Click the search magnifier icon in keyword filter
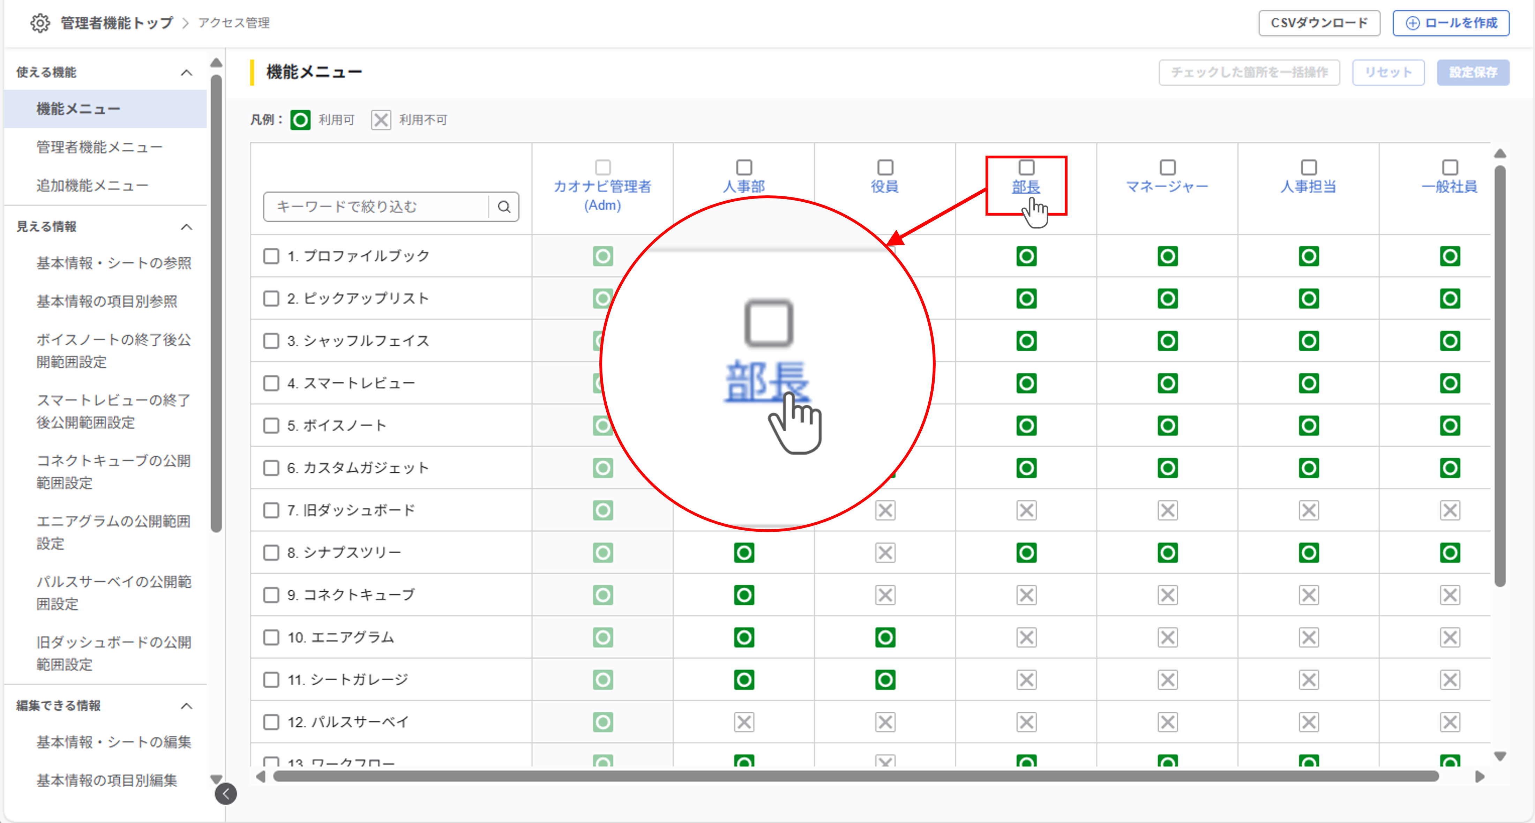Image resolution: width=1535 pixels, height=823 pixels. point(504,207)
